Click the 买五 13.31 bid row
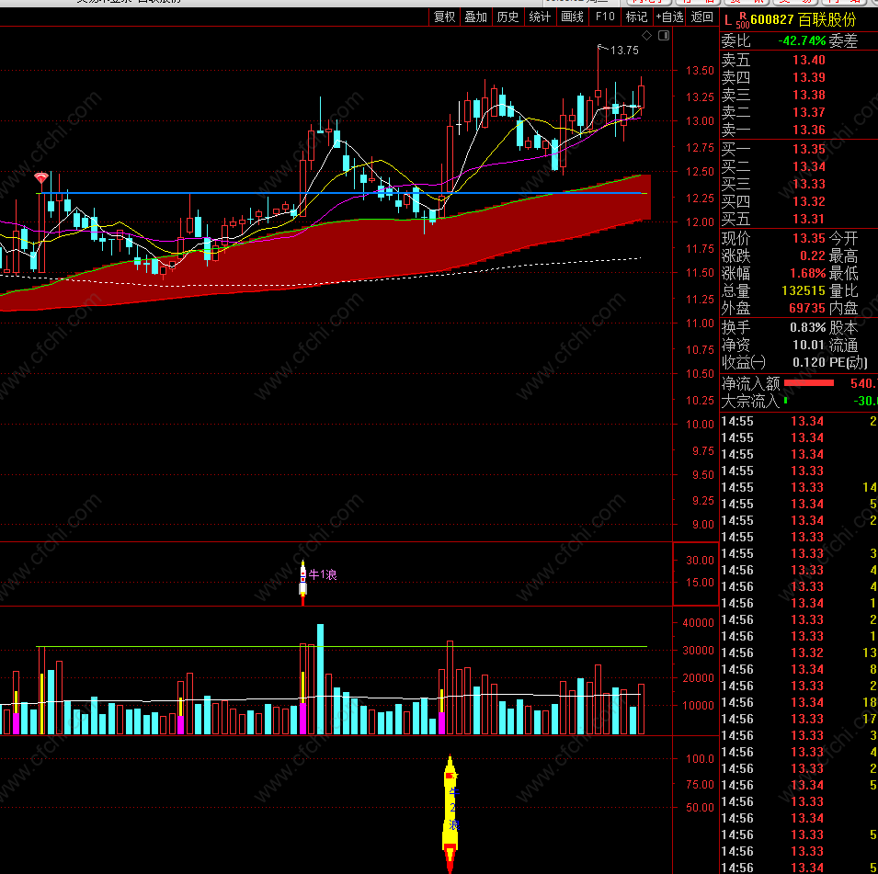This screenshot has height=874, width=878. click(799, 219)
